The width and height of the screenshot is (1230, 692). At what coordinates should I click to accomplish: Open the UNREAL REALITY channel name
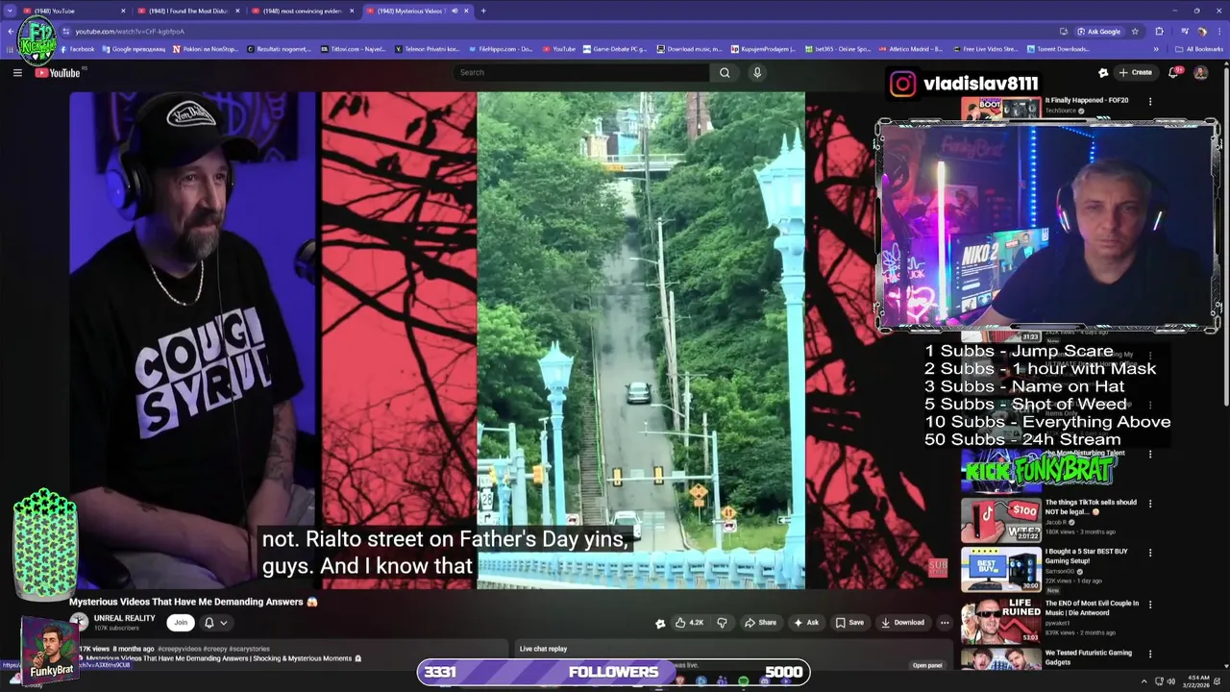(124, 618)
